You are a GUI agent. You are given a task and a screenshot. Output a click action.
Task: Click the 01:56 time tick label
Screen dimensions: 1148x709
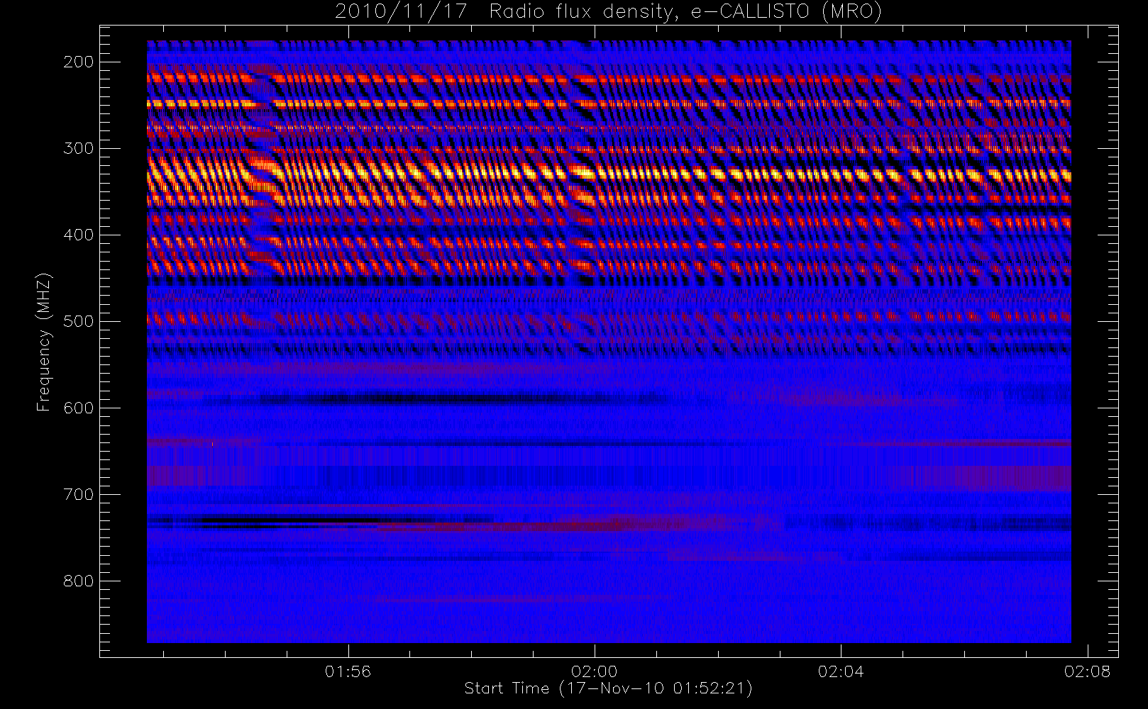coord(348,671)
